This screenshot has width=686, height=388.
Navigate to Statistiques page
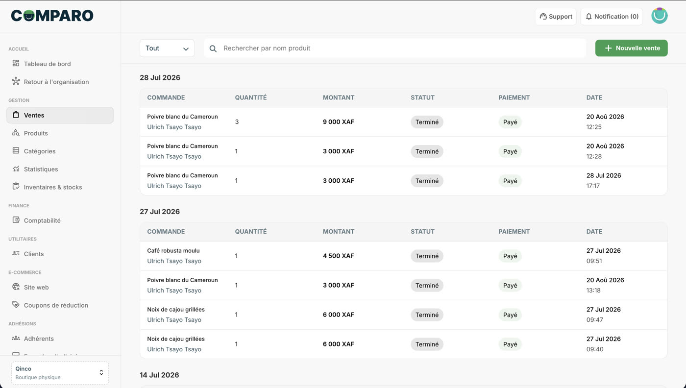[x=41, y=169]
